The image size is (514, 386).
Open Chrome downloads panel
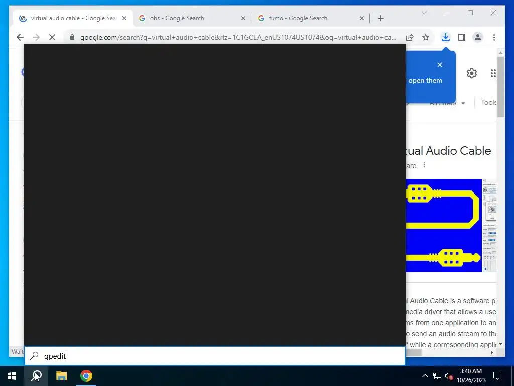[x=446, y=37]
